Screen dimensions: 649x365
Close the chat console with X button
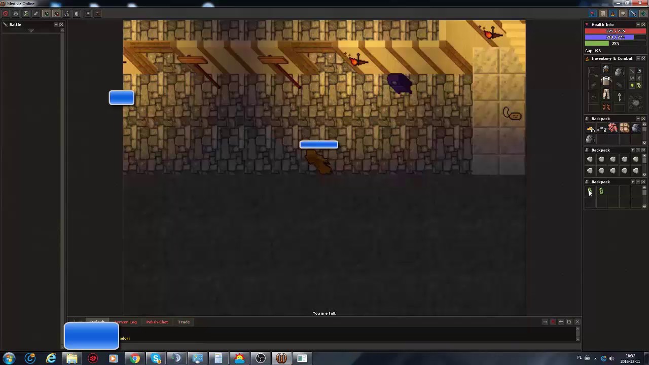[577, 322]
